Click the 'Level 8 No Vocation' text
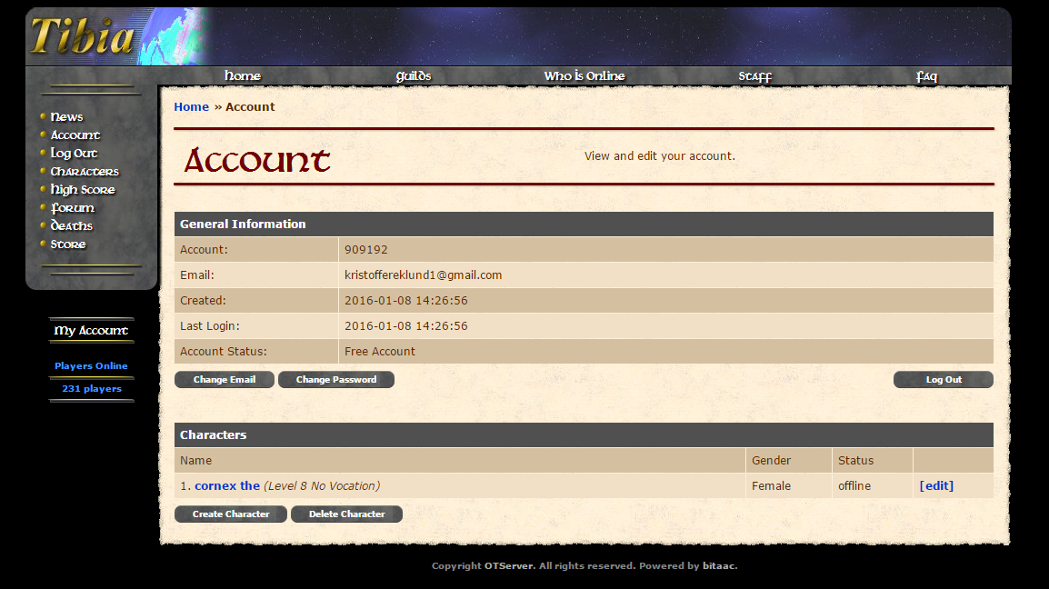The image size is (1049, 589). tap(322, 486)
